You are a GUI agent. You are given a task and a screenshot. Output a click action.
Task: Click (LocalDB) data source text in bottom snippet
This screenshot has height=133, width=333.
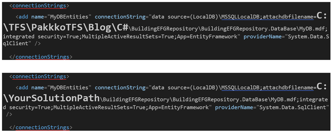click(205, 87)
